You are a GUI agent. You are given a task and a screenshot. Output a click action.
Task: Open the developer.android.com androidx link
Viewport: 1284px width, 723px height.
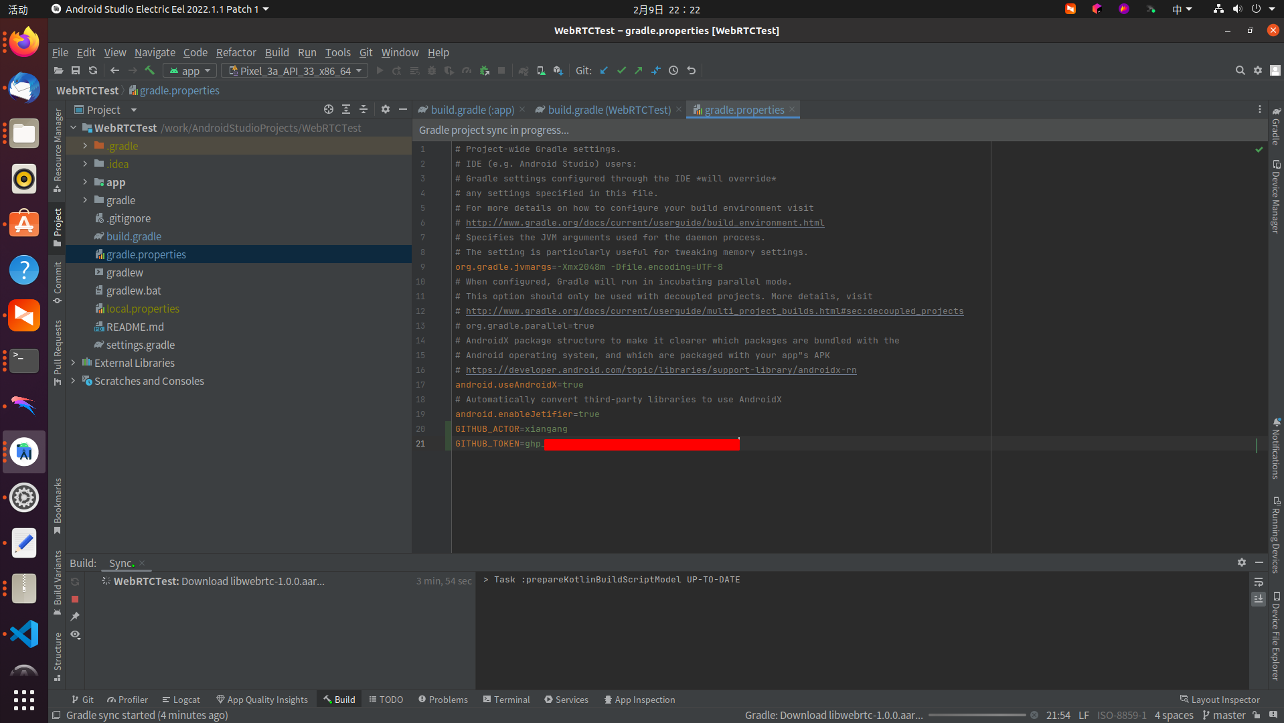(x=661, y=370)
